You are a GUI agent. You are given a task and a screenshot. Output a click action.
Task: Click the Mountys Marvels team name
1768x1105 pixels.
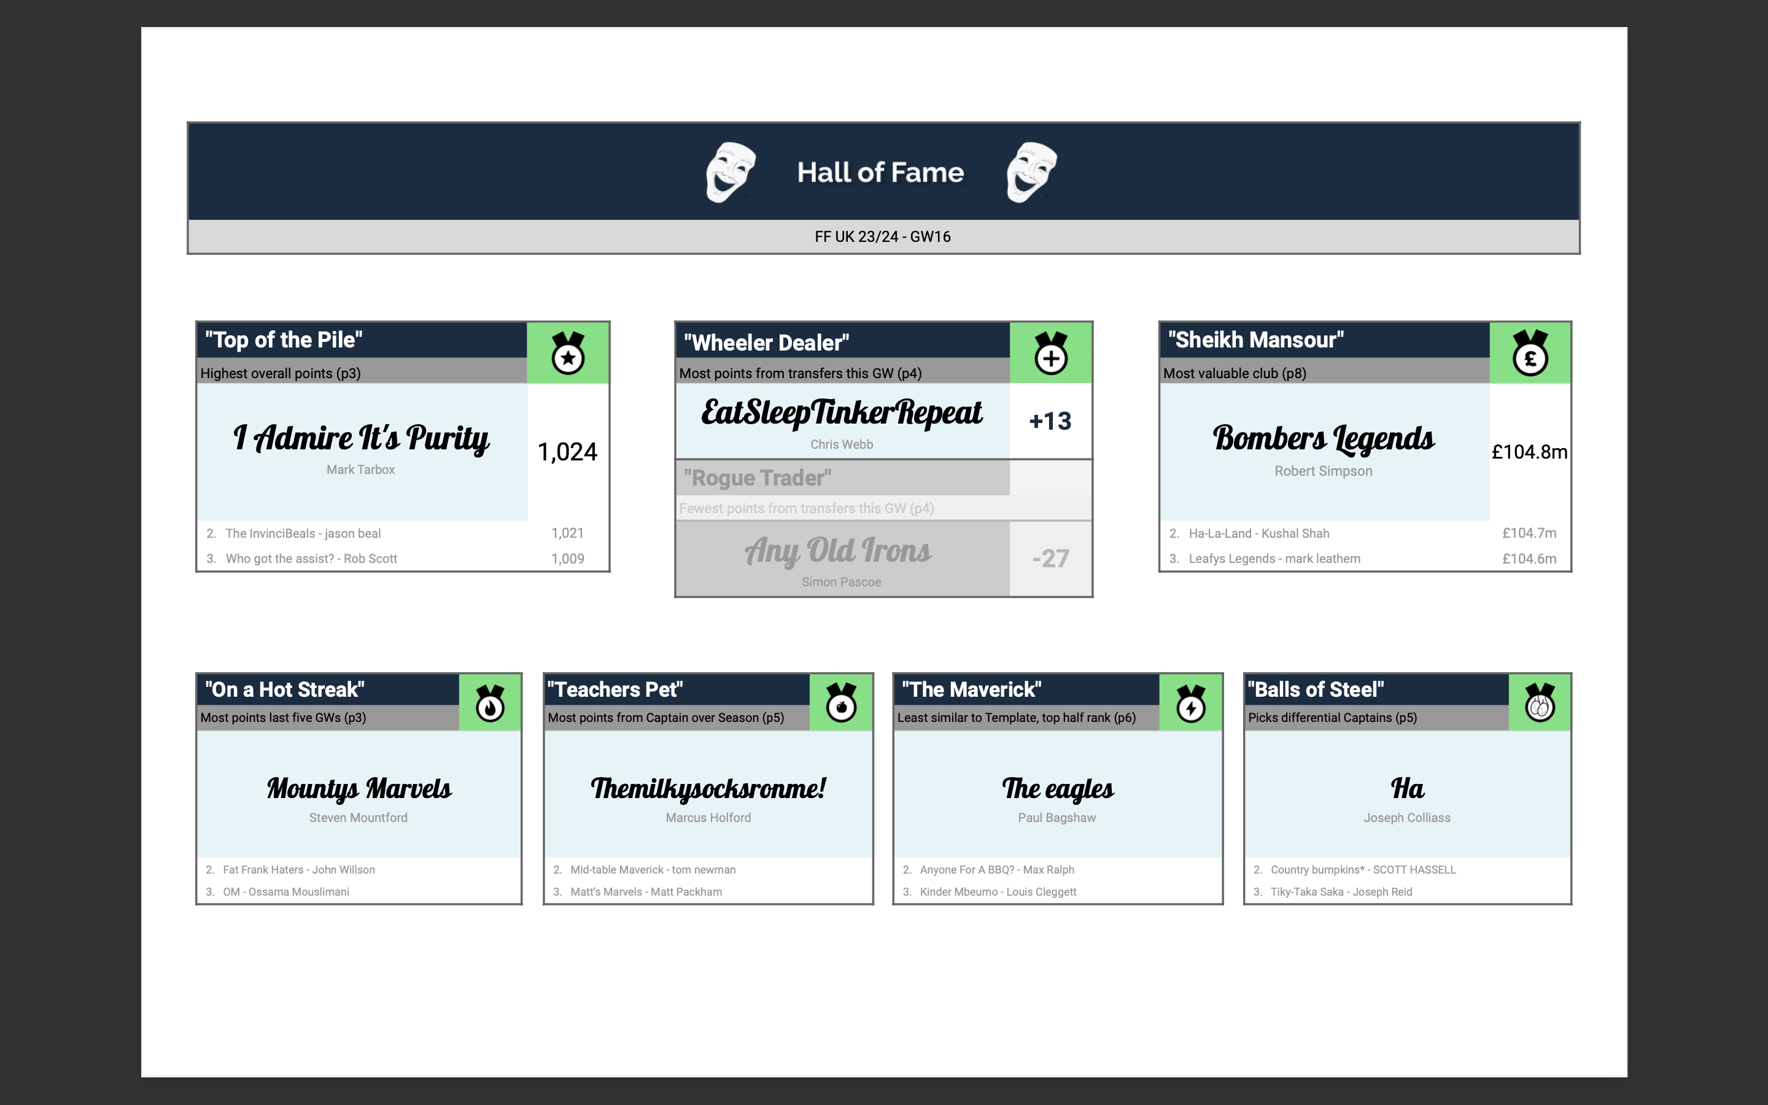[359, 789]
